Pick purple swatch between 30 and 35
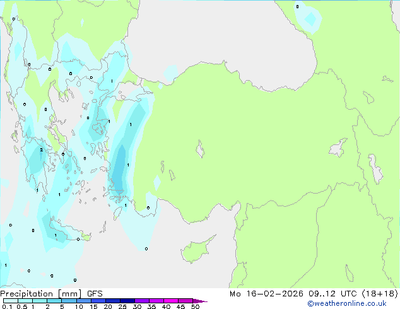This screenshot has height=309, width=400. point(142,301)
